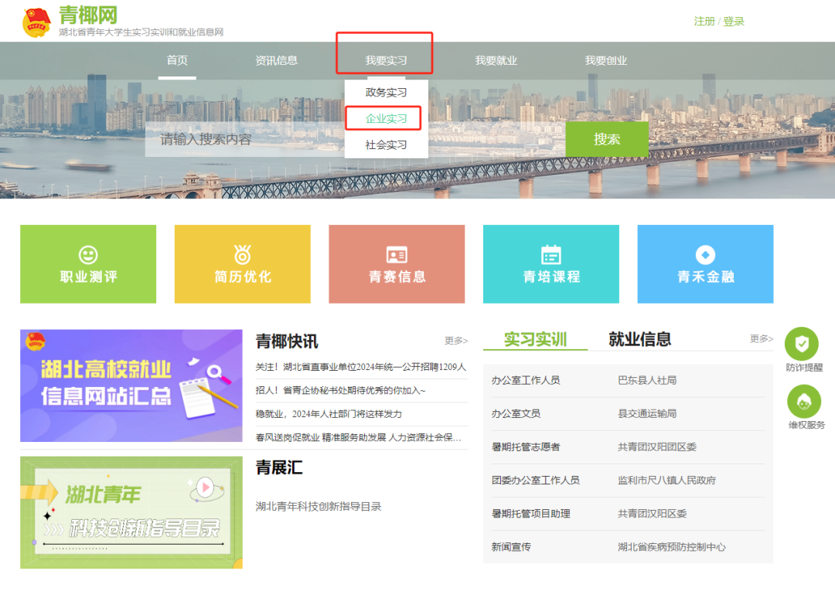
Task: Open 青培课程 calendar icon tile
Action: pos(550,263)
